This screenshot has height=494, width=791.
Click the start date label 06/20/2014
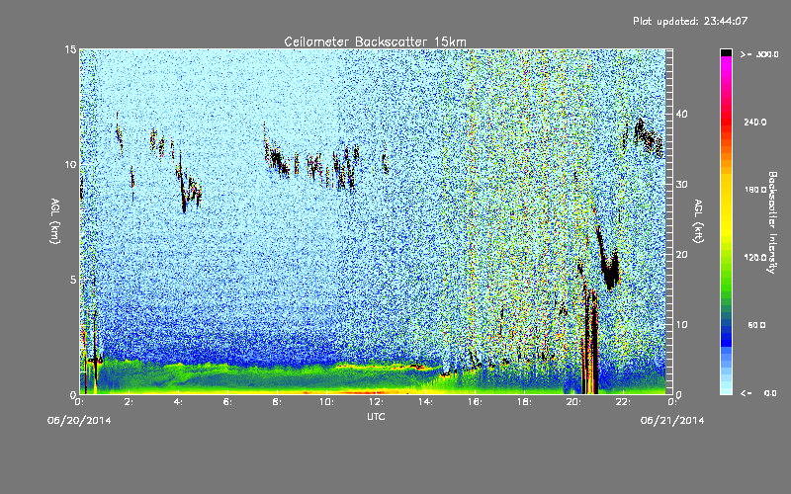click(79, 421)
